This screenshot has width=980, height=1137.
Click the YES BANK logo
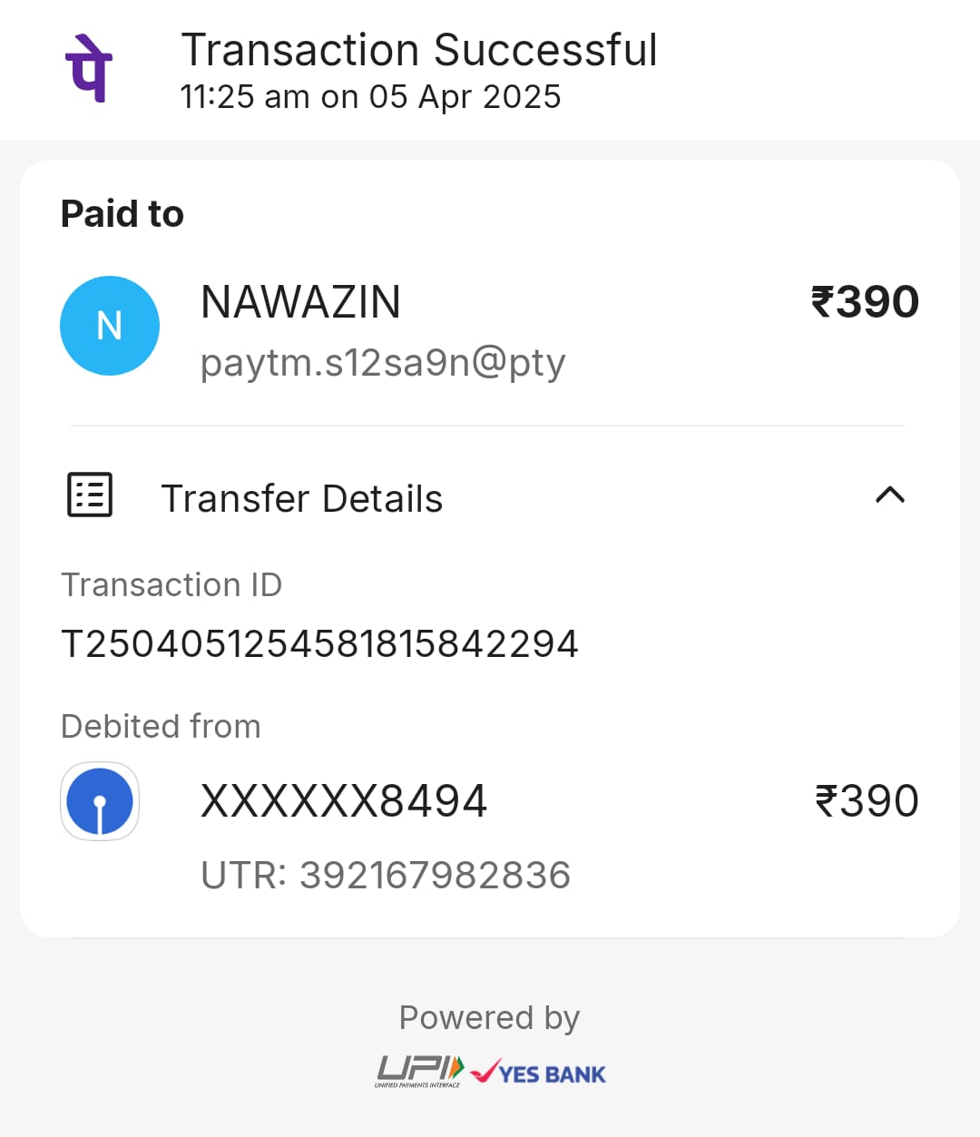click(539, 1073)
